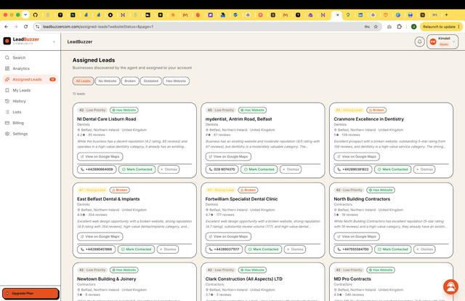This screenshot has height=301, width=465.
Task: Open new browser tab with plus
Action: click(x=446, y=15)
